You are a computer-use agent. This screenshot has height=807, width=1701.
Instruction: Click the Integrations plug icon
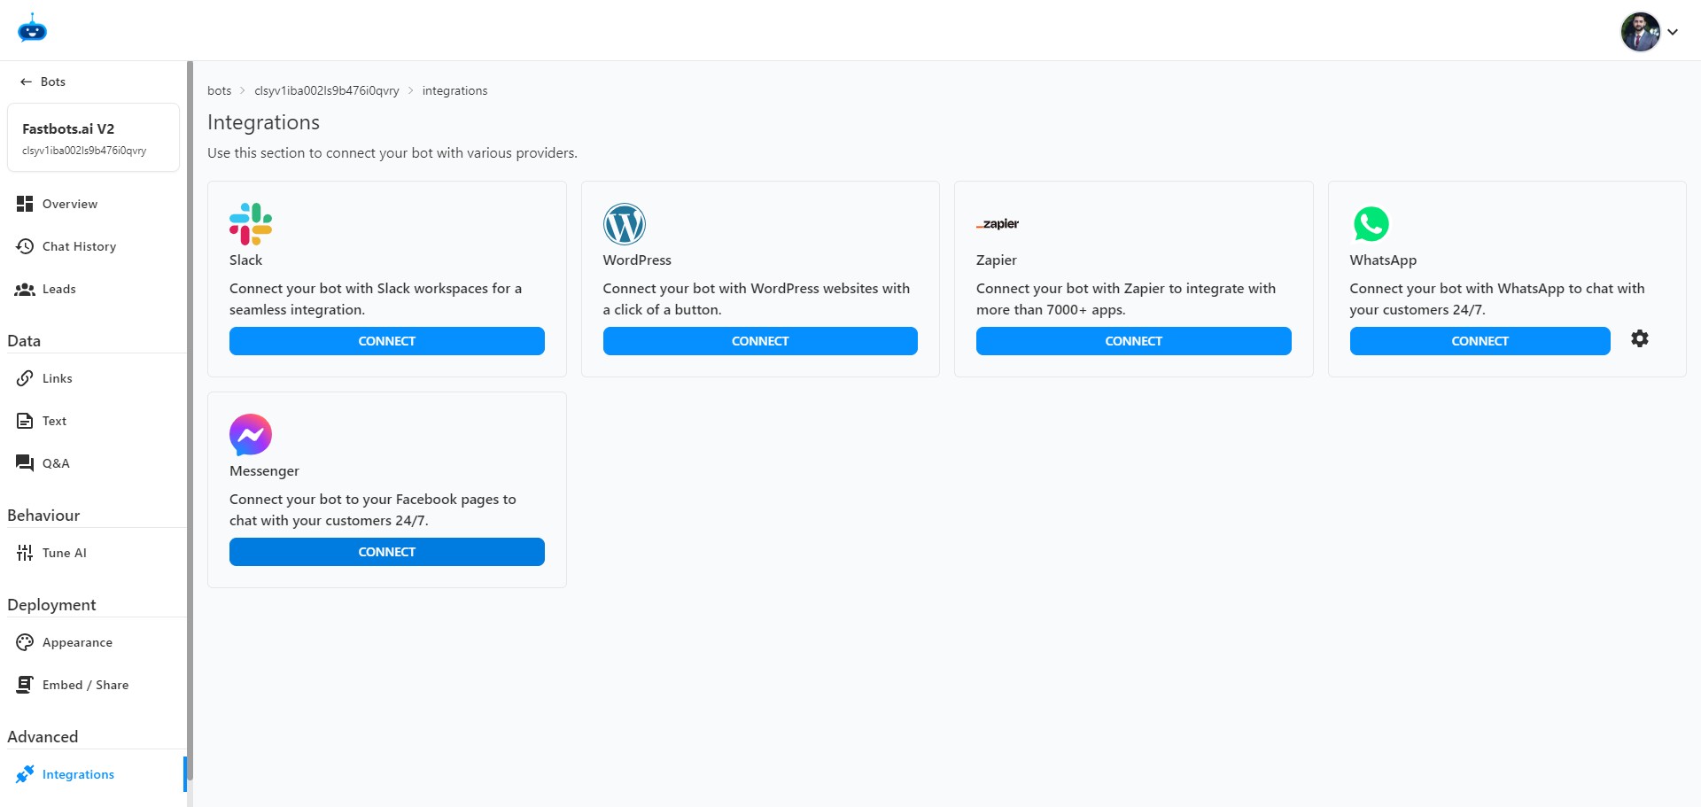pos(25,774)
